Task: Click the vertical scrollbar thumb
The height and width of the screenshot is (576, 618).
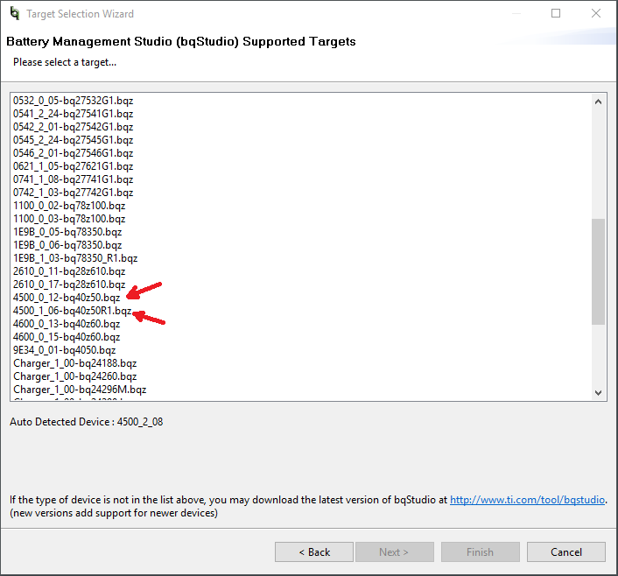Action: pos(598,271)
